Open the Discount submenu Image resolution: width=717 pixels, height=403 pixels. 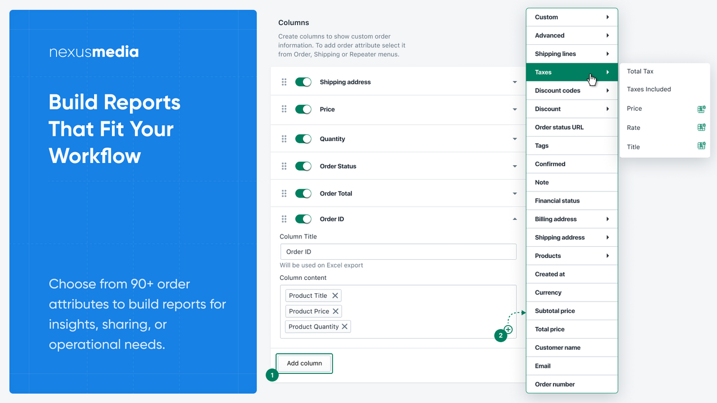(x=572, y=109)
